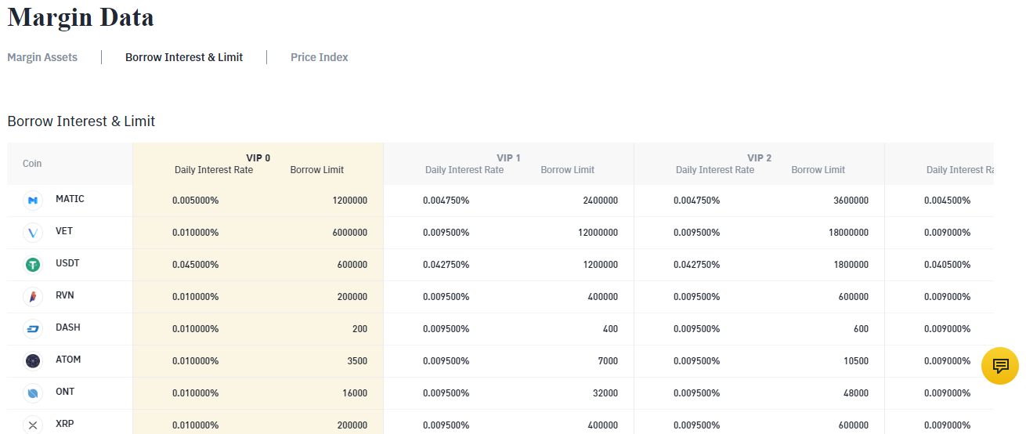Click the VIP 1 column header
The height and width of the screenshot is (434, 1026).
tap(508, 157)
